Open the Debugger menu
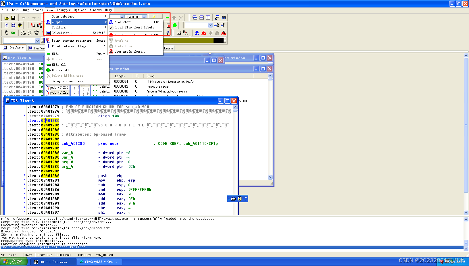The image size is (469, 266). pyautogui.click(x=64, y=10)
